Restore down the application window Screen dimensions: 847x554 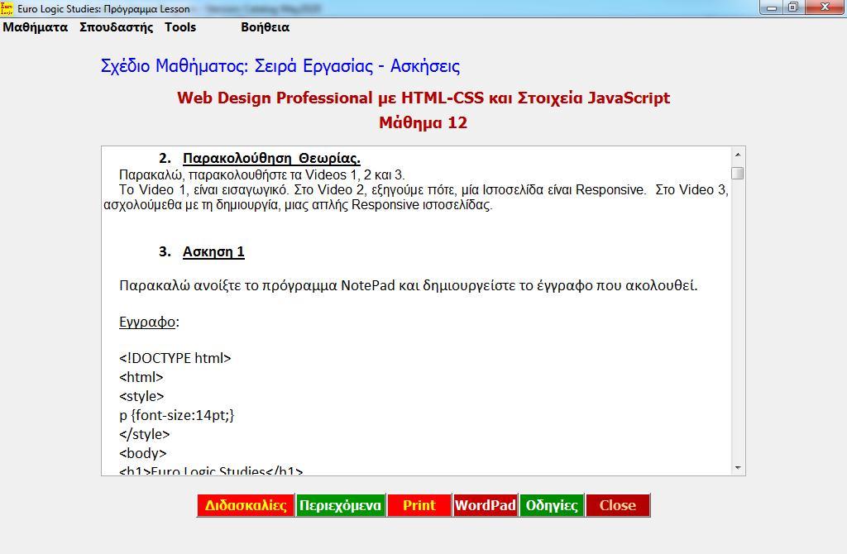[x=793, y=7]
